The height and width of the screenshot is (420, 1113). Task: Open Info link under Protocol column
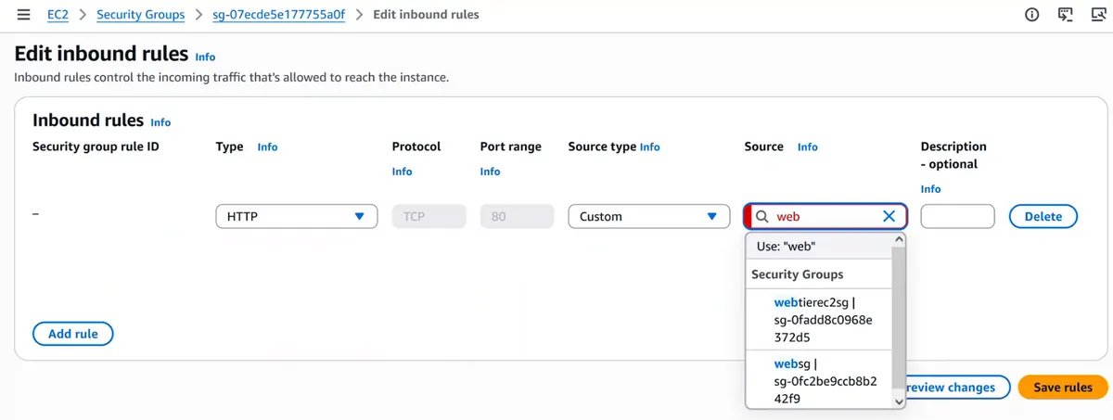pyautogui.click(x=402, y=172)
